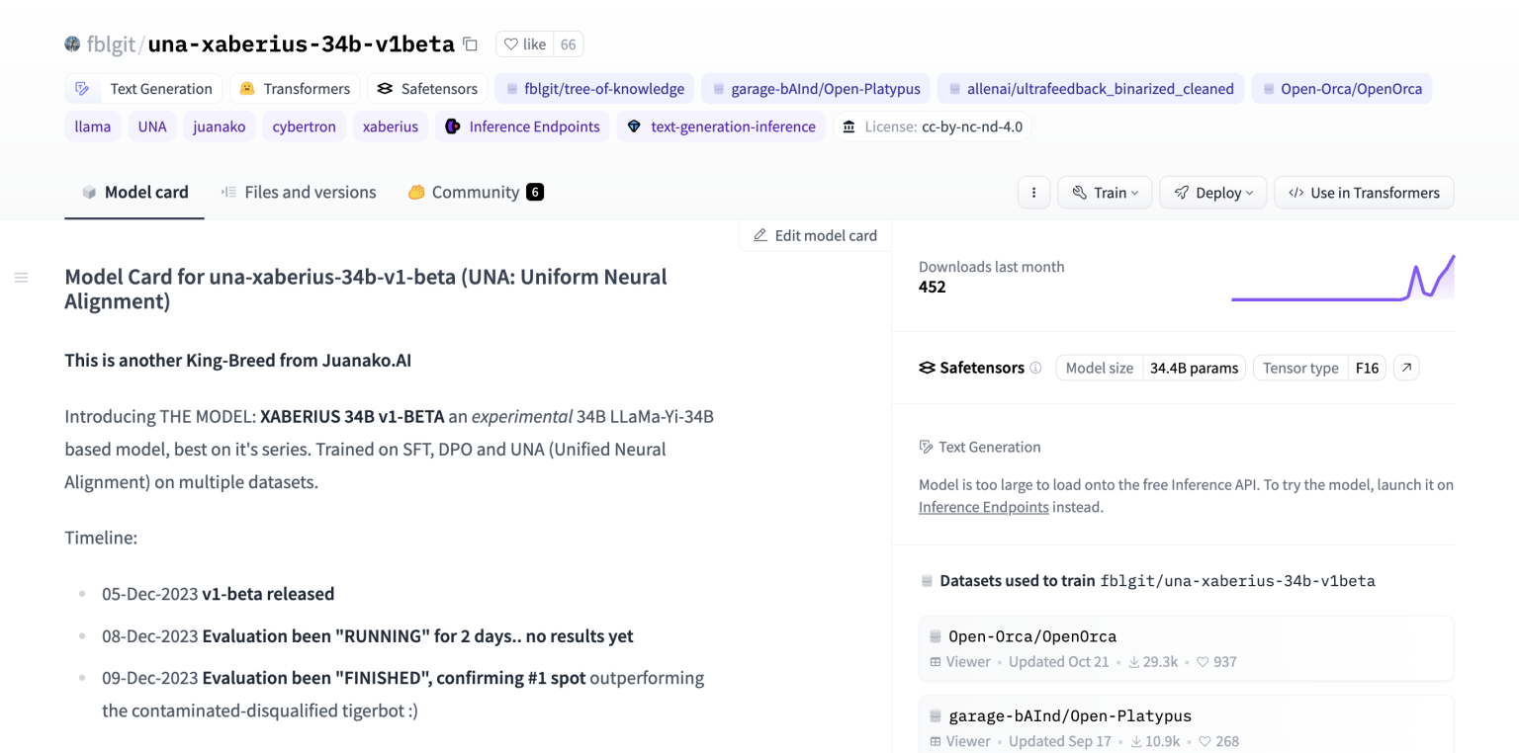
Task: Click the fblgit user avatar icon
Action: click(x=72, y=44)
